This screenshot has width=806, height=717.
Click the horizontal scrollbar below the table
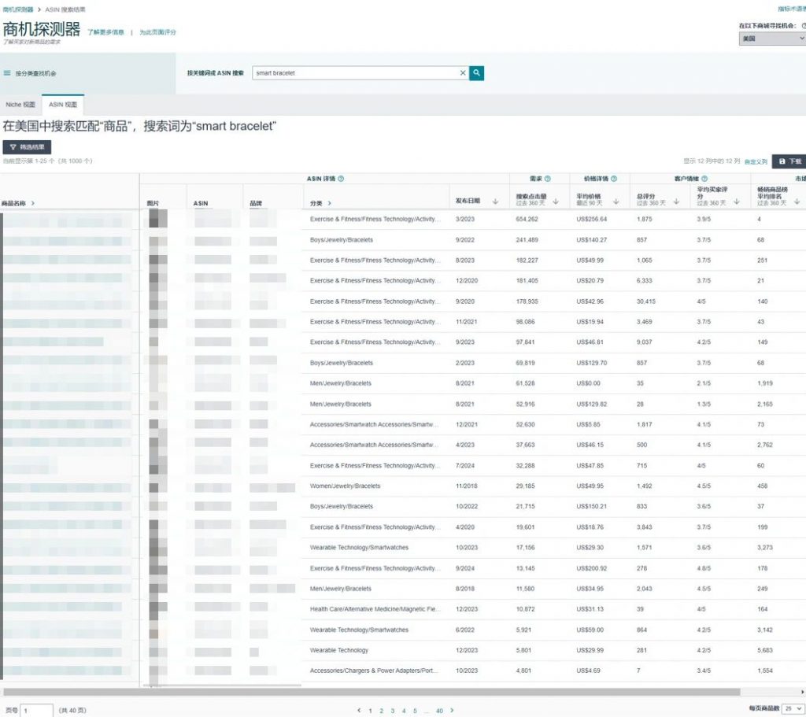(372, 693)
